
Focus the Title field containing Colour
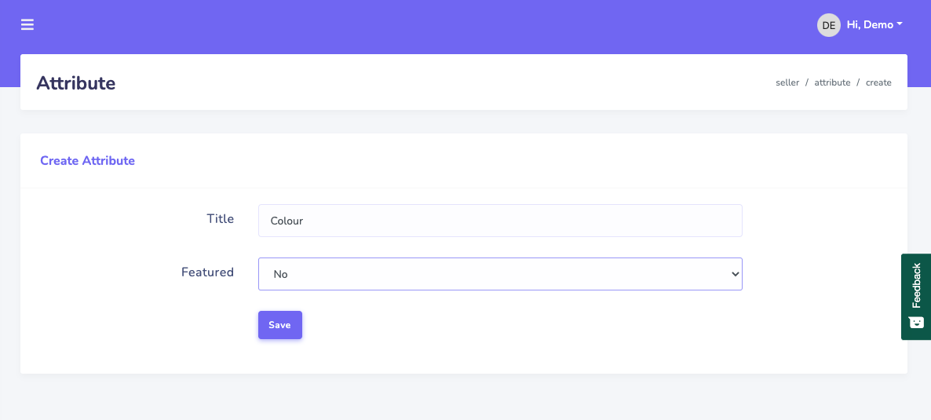click(499, 221)
